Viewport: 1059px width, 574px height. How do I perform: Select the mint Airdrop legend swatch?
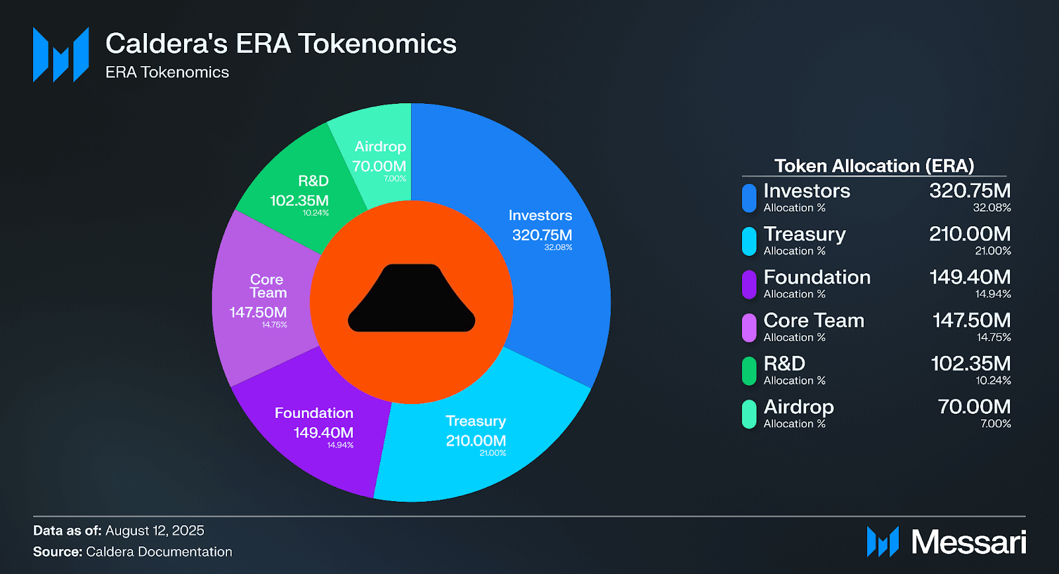(x=749, y=415)
